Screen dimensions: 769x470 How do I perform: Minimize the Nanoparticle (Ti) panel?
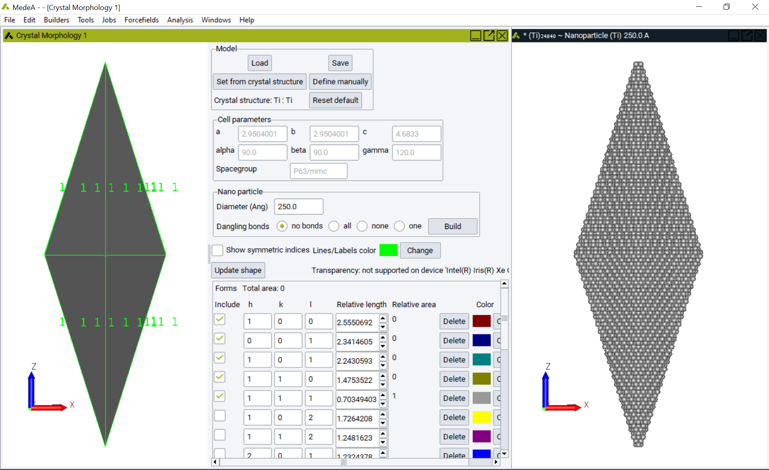point(733,35)
